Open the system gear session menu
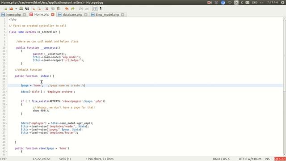This screenshot has height=161, width=286. pos(283,3)
